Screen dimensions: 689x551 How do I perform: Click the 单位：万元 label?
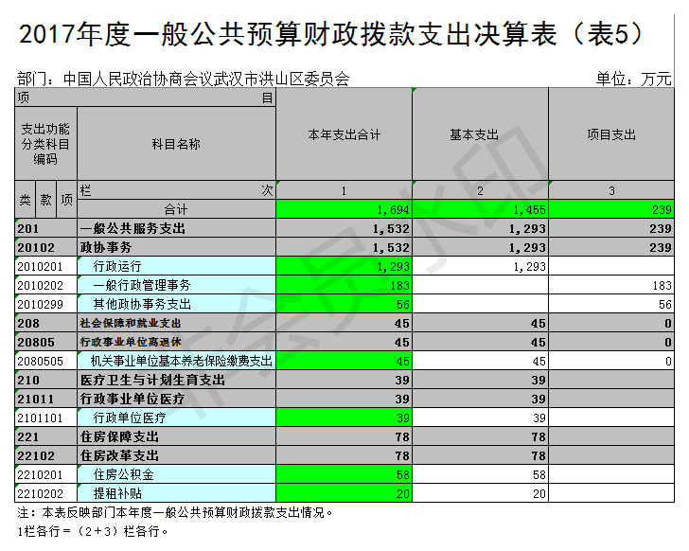tap(633, 80)
